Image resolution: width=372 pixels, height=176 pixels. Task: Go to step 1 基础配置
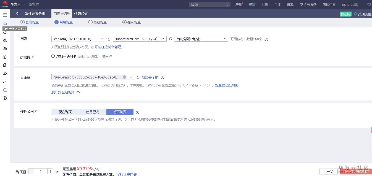pyautogui.click(x=30, y=22)
